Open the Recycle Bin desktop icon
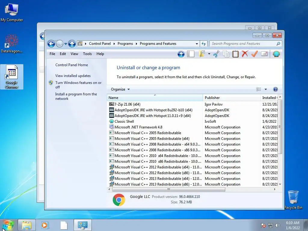The width and height of the screenshot is (308, 231). click(x=293, y=200)
